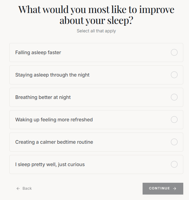Image resolution: width=189 pixels, height=200 pixels.
Task: Check the Staying asleep through the night circle
Action: (174, 75)
